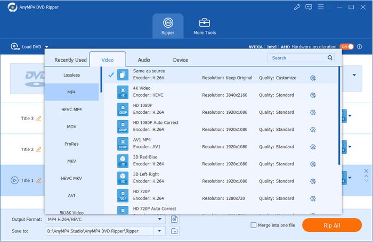This screenshot has height=242, width=373.
Task: Switch to the Device tab
Action: tap(180, 60)
